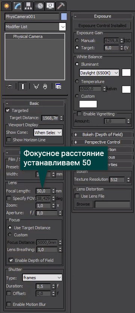Select the Illuminant white balance radio
This screenshot has width=135, height=313.
(77, 64)
